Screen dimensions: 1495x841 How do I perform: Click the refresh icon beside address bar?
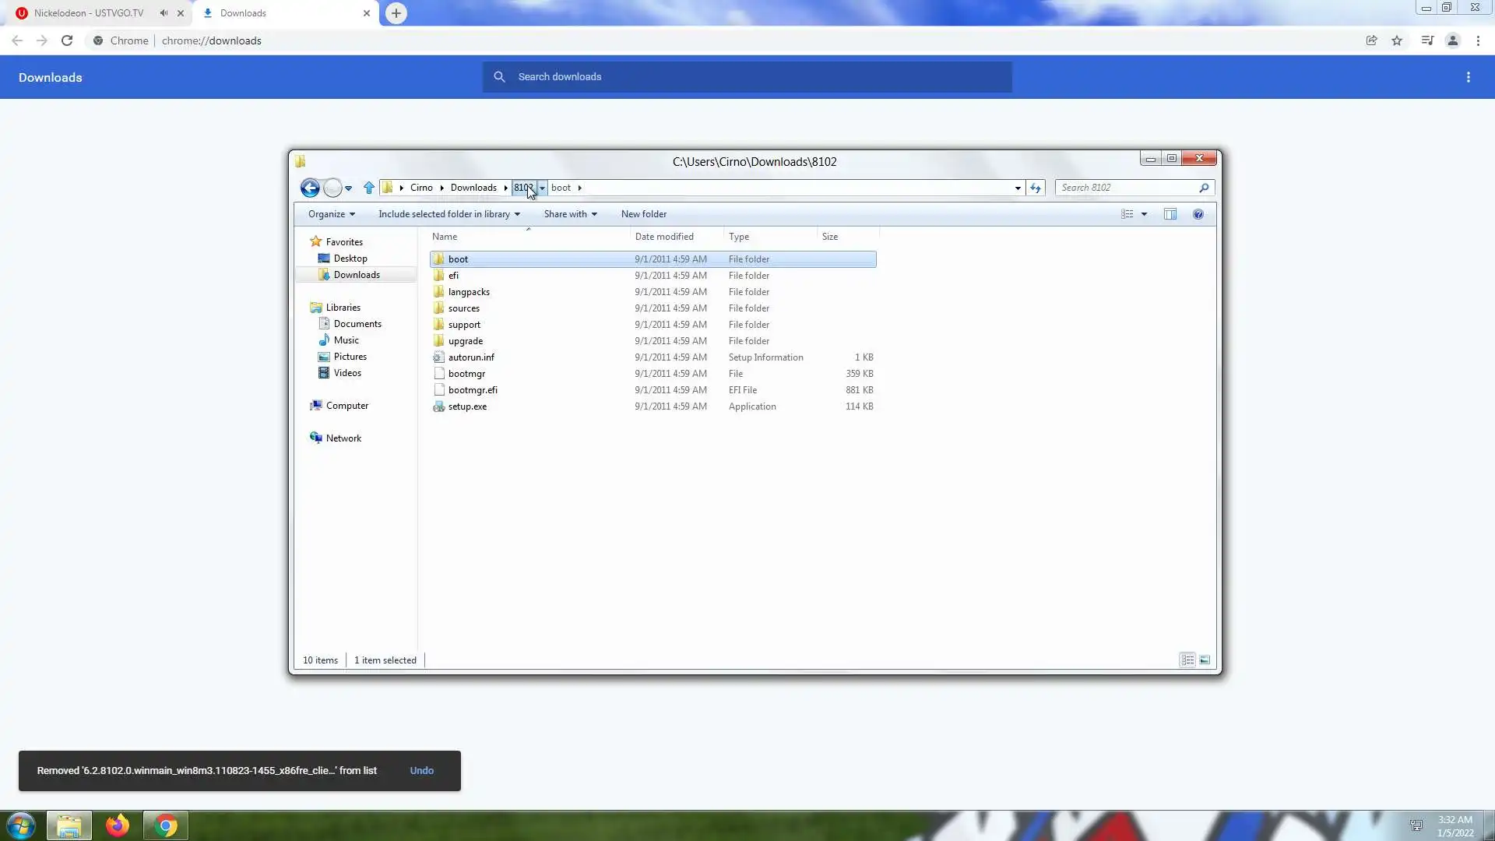pyautogui.click(x=1036, y=188)
